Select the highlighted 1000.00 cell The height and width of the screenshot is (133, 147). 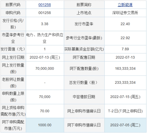[x=45, y=125]
